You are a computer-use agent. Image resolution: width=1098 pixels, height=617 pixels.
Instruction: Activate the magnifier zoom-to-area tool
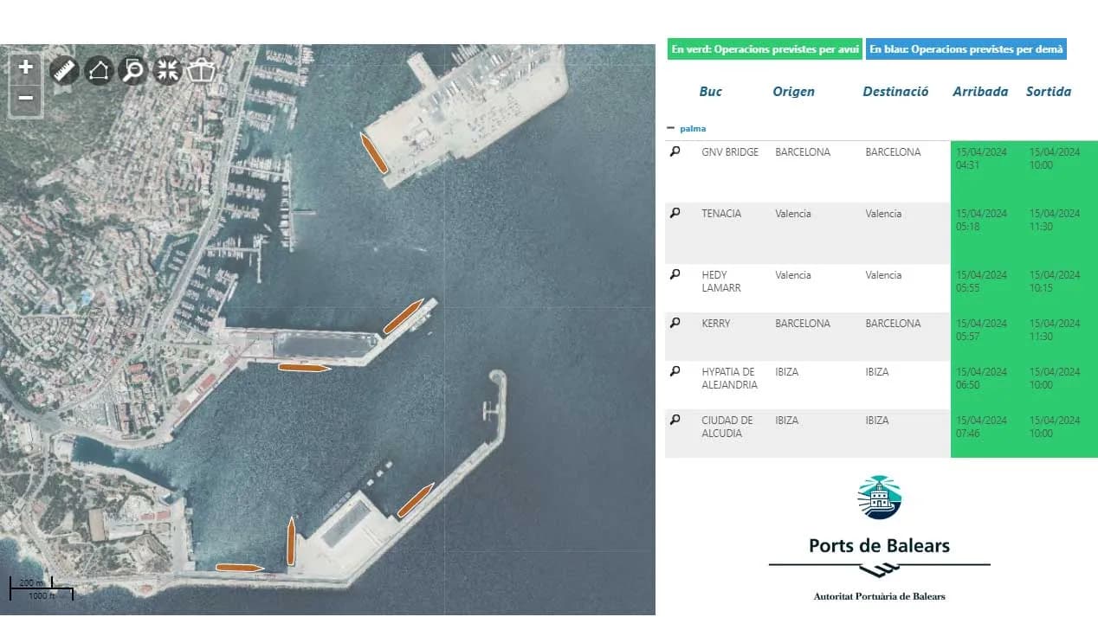[132, 70]
